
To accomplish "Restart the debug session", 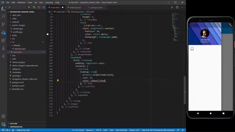I will pyautogui.click(x=34, y=7).
